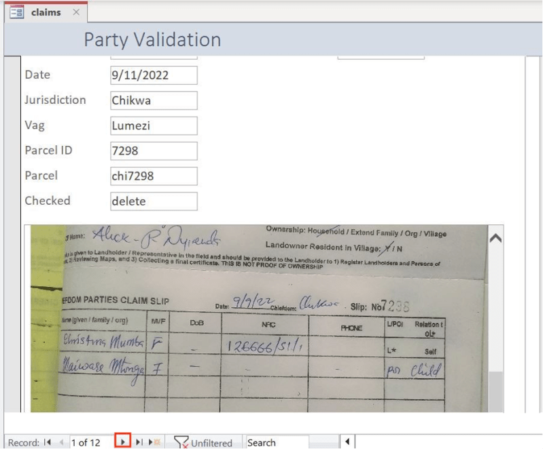Click the current record number box
This screenshot has width=543, height=449.
coord(91,442)
